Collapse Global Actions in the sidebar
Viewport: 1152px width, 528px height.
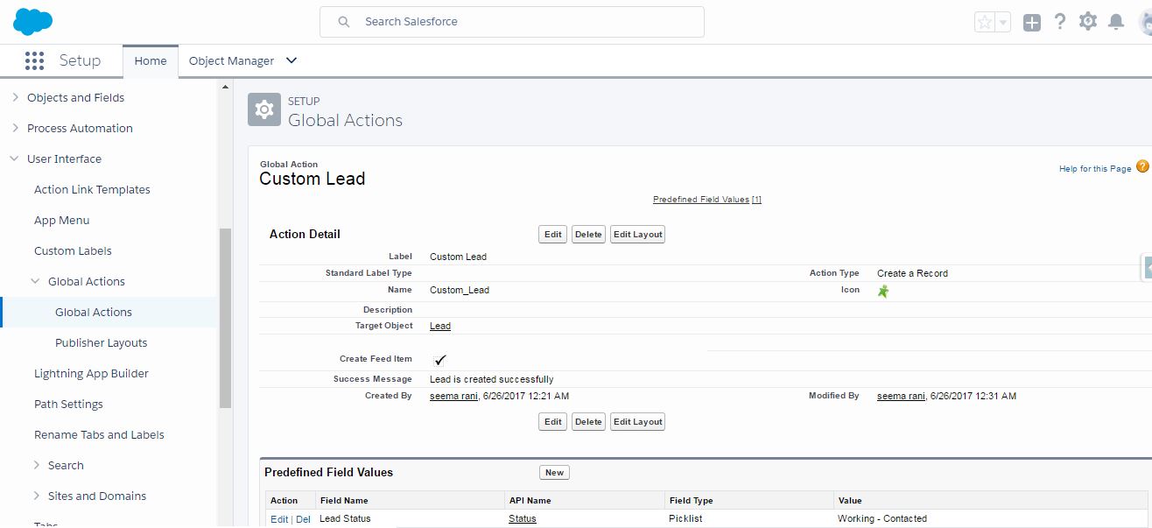34,281
